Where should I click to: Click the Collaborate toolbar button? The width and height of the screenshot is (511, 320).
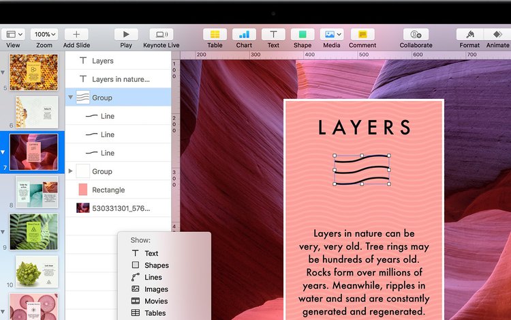tap(416, 34)
